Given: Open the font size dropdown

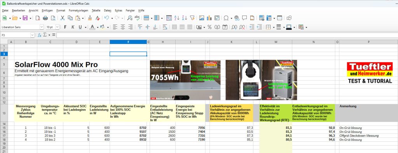Looking at the screenshot, I should point(58,27).
